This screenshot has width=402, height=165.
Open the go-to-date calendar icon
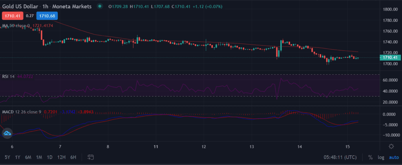pyautogui.click(x=90, y=157)
